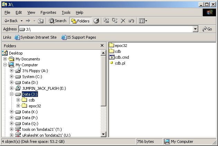218x146 pixels.
Task: Open the Symbian Intranet Site link
Action: (36, 37)
